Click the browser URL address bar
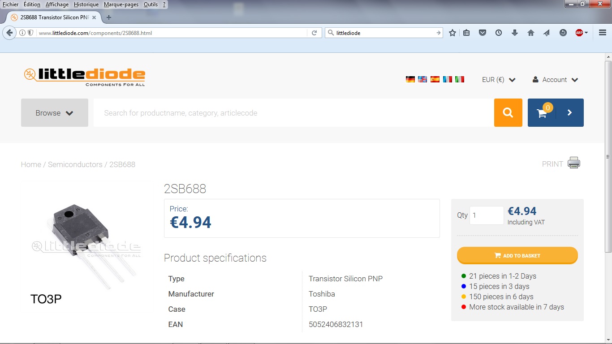Screen dimensions: 612x344 coord(172,33)
